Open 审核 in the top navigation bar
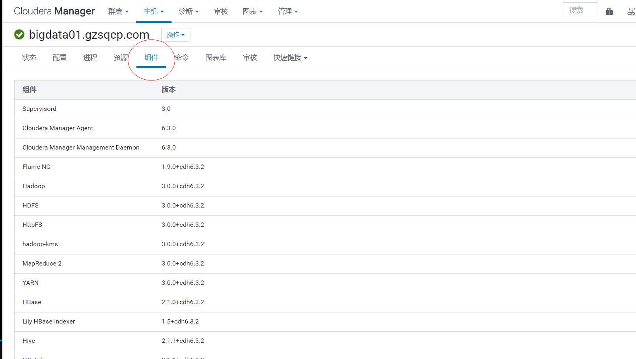The height and width of the screenshot is (359, 636). 221,11
